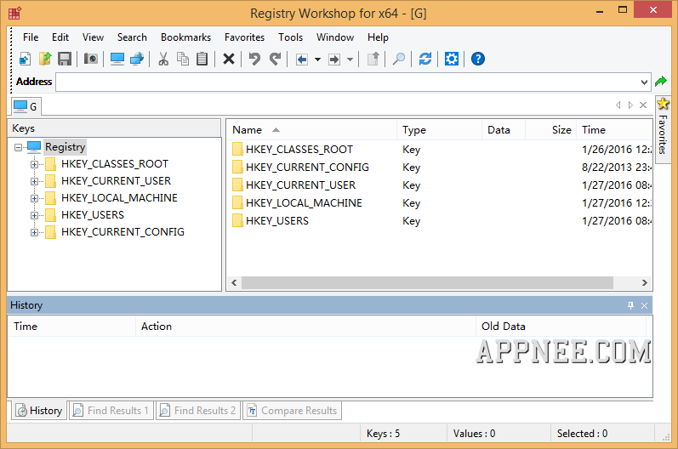Select HKEY_LOCAL_MACHINE in the list pane
Image resolution: width=678 pixels, height=449 pixels.
304,203
